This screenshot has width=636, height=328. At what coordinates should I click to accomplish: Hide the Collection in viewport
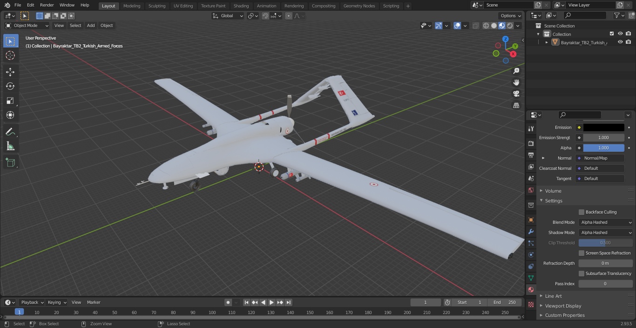(x=620, y=34)
